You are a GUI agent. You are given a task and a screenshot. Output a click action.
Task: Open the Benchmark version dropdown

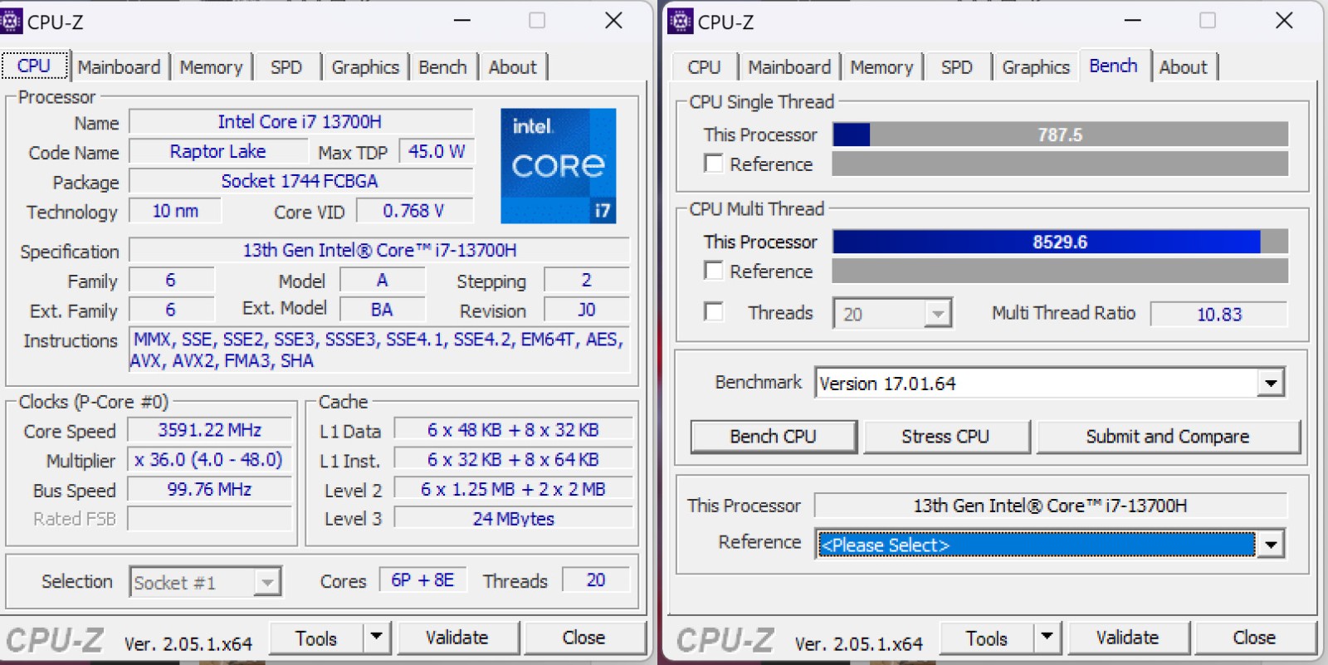(1270, 383)
